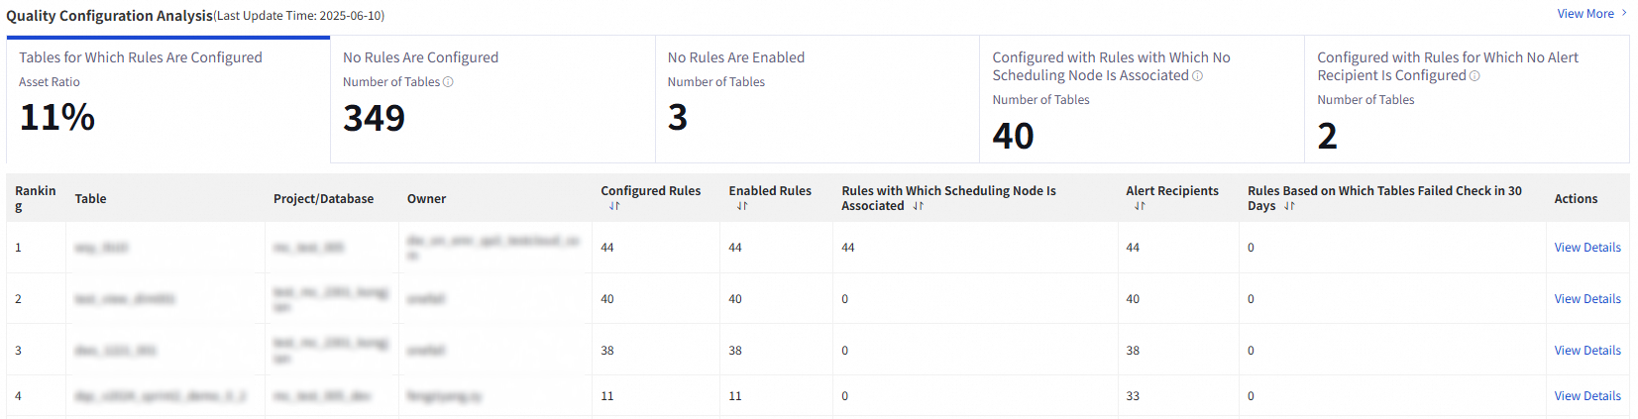The width and height of the screenshot is (1638, 419).
Task: View Details for ranking 1 table
Action: 1587,248
